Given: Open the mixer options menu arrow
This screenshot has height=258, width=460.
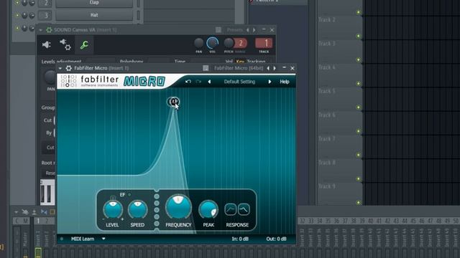Looking at the screenshot, I should [17, 212].
